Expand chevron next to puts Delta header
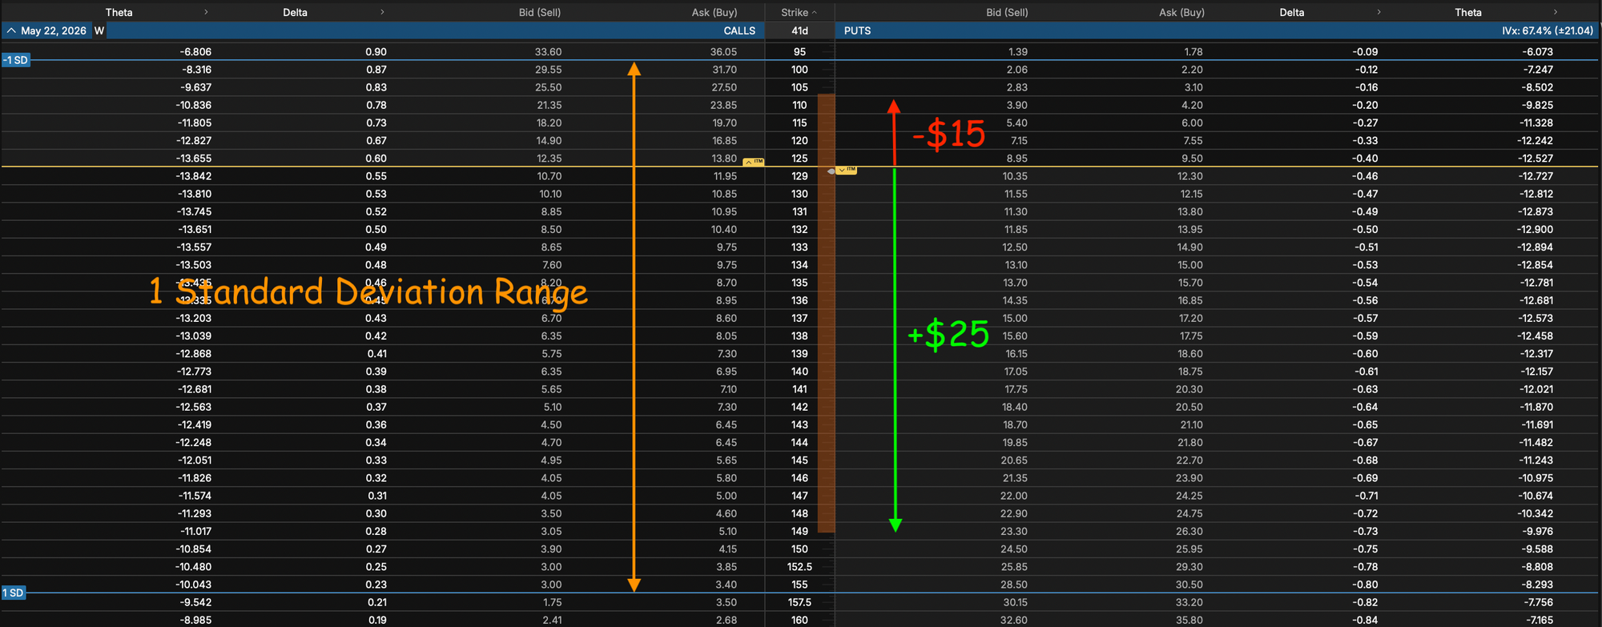The width and height of the screenshot is (1602, 627). click(1379, 12)
